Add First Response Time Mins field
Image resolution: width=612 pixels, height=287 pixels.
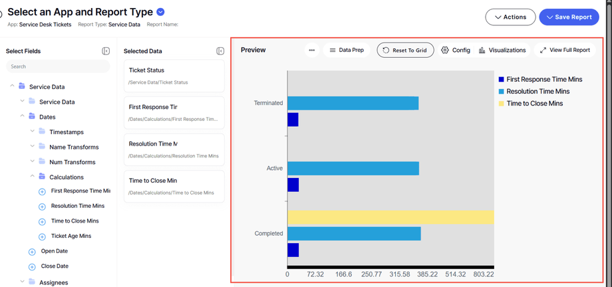pos(42,191)
